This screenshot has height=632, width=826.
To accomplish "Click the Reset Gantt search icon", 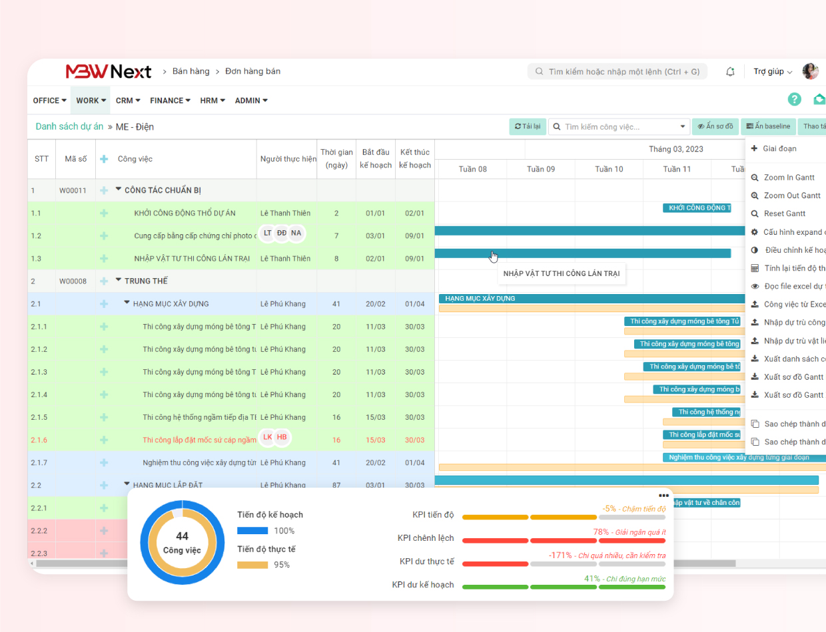I will point(755,214).
